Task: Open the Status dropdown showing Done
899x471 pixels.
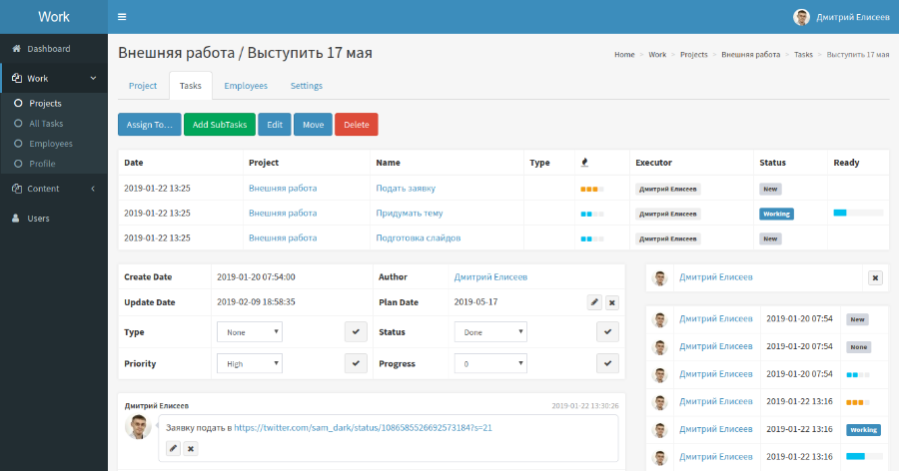Action: 490,332
